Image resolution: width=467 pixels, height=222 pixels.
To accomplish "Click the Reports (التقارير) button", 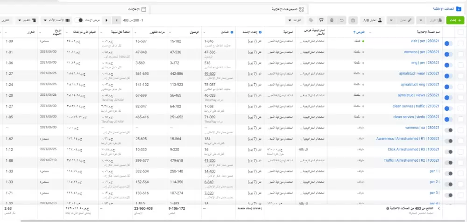I will point(5,20).
